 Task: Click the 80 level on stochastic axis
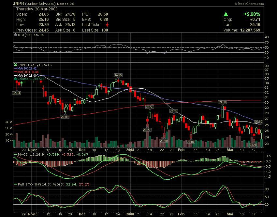pos(267,189)
